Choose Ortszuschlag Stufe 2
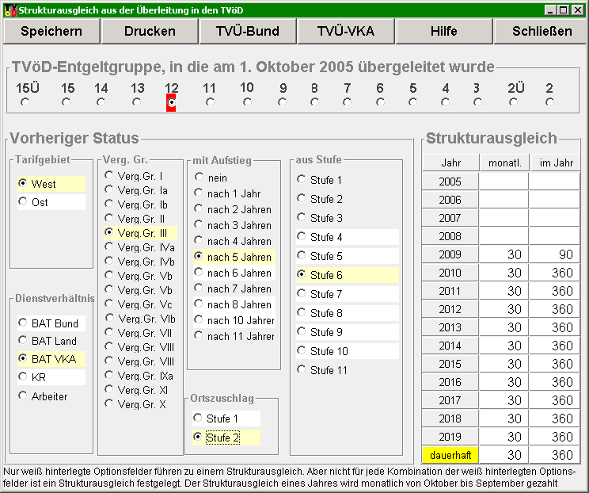The image size is (589, 493). click(226, 438)
